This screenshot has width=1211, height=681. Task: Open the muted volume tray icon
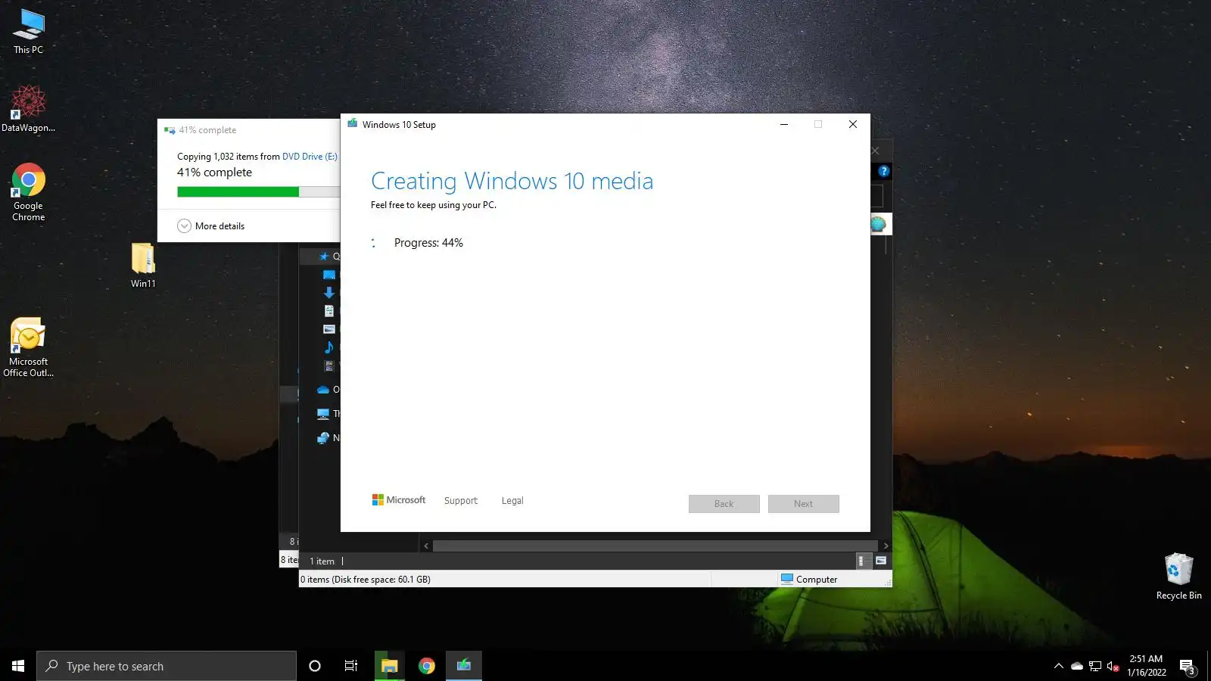click(1113, 666)
